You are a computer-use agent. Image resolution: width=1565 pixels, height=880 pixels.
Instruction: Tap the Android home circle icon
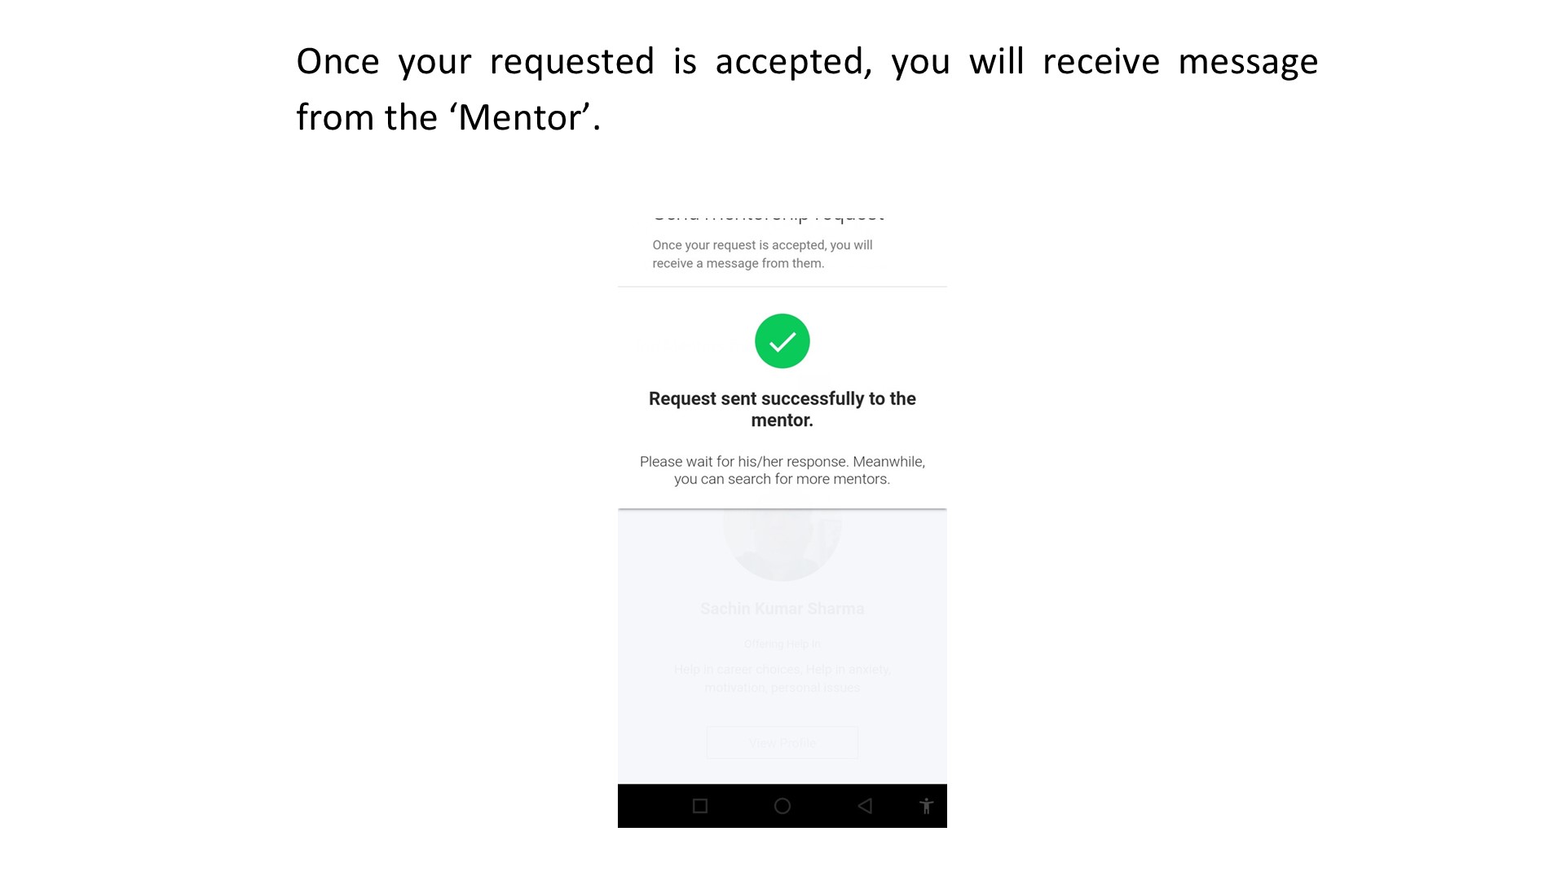(782, 806)
